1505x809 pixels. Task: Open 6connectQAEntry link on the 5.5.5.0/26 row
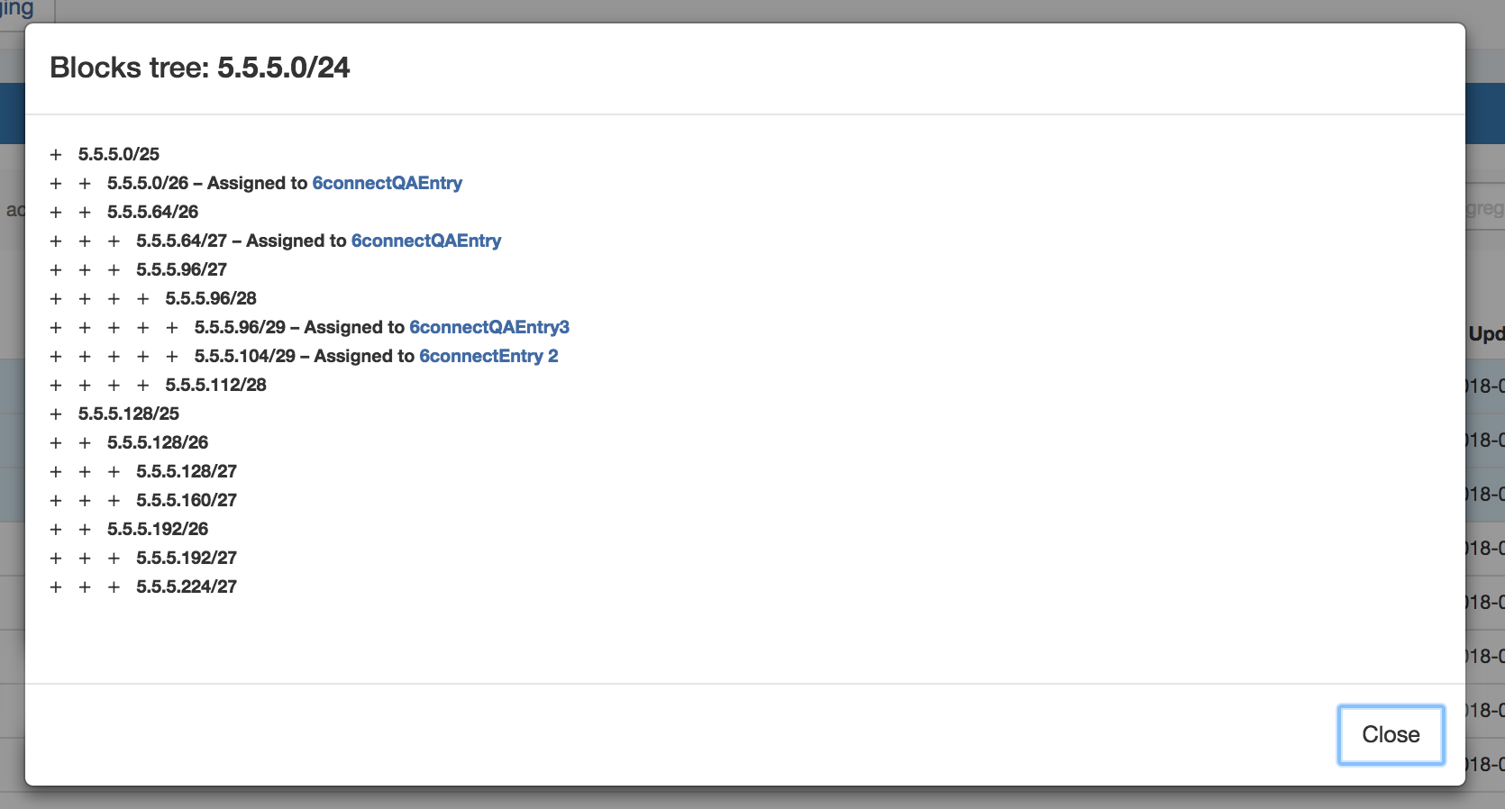pyautogui.click(x=387, y=183)
